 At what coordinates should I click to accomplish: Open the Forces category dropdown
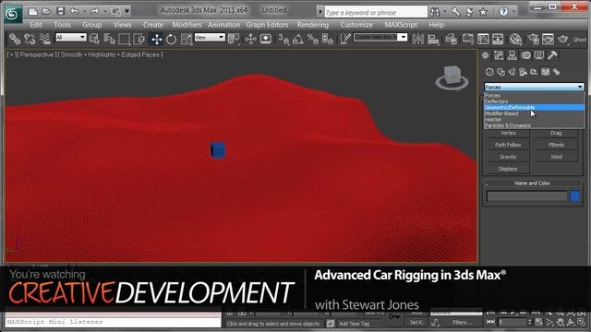click(534, 87)
